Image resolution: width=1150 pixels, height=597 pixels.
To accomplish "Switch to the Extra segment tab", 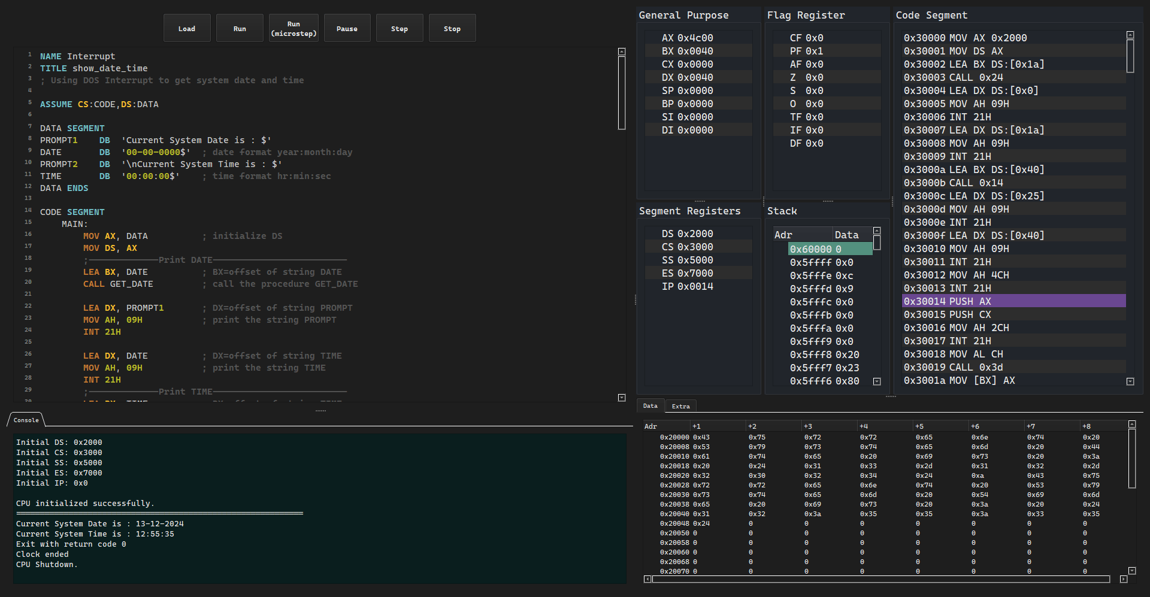I will point(680,406).
